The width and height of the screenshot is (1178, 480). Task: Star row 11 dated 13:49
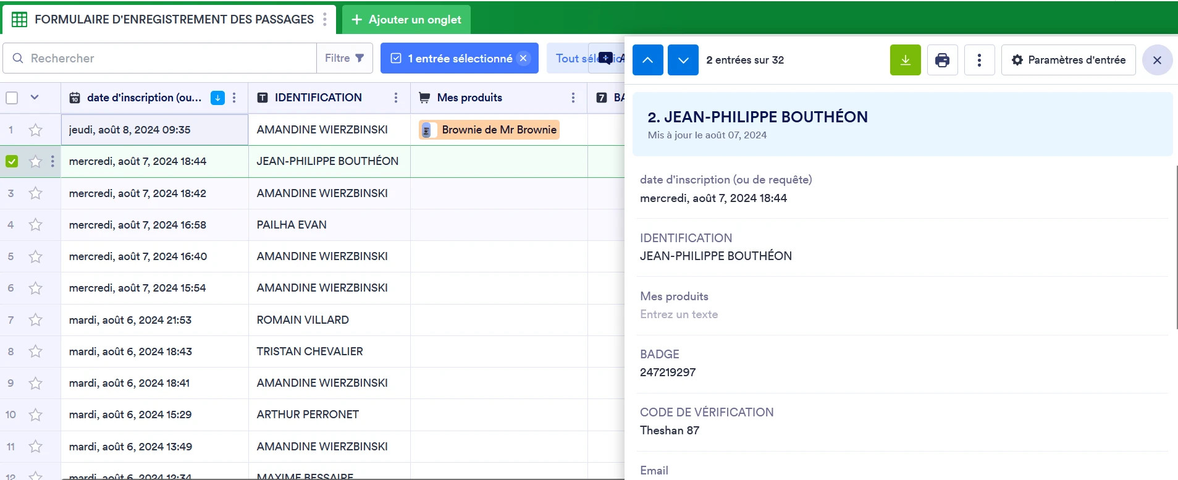(x=36, y=447)
